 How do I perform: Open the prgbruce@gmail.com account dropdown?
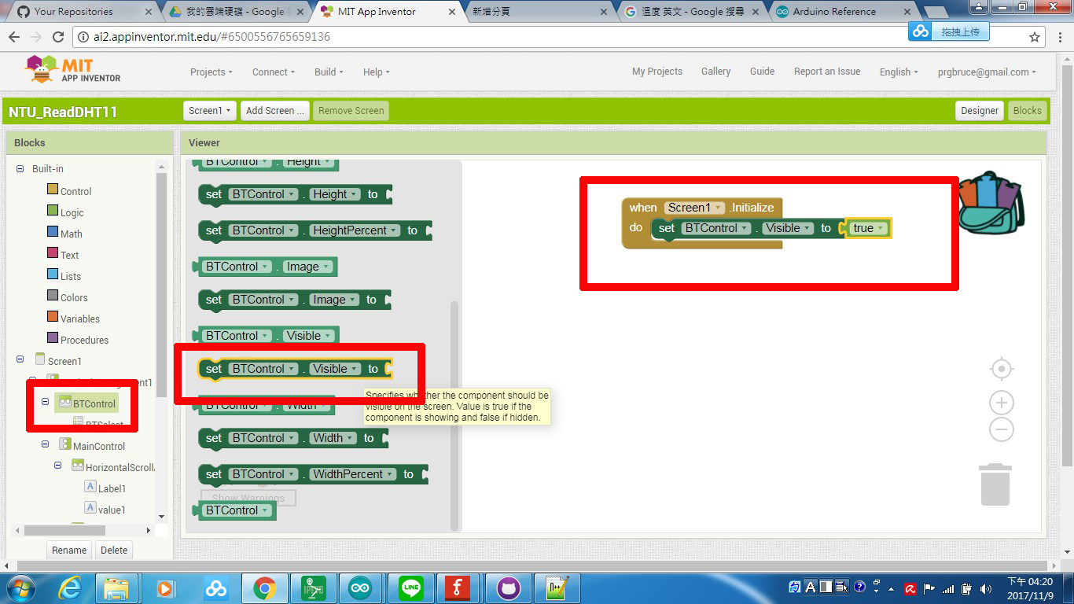coord(987,72)
